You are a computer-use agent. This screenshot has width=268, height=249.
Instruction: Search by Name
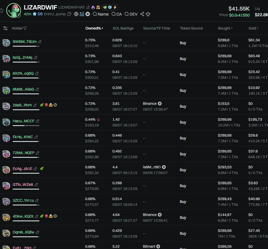pos(101,14)
